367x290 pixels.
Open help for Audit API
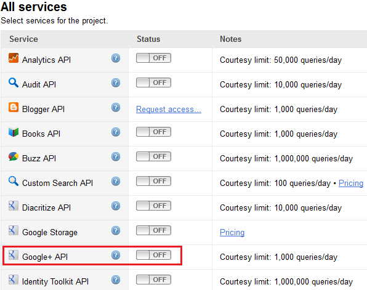pos(116,83)
